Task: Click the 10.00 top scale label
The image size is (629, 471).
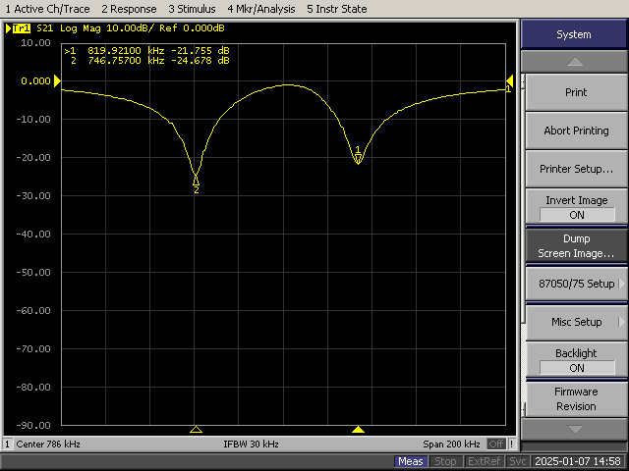Action: click(x=35, y=43)
